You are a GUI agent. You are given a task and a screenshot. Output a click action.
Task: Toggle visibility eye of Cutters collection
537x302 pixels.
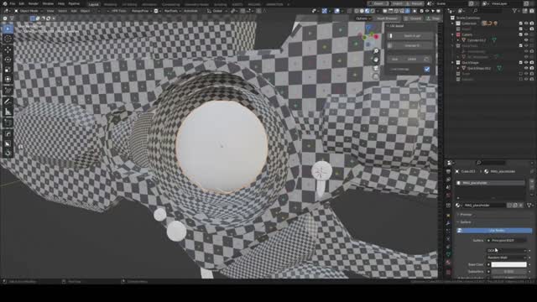tap(526, 34)
